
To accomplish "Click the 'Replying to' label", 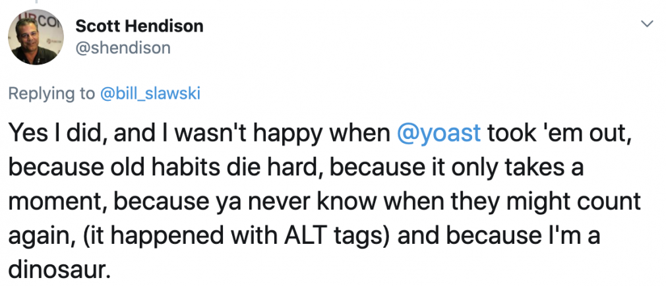I will click(x=52, y=94).
